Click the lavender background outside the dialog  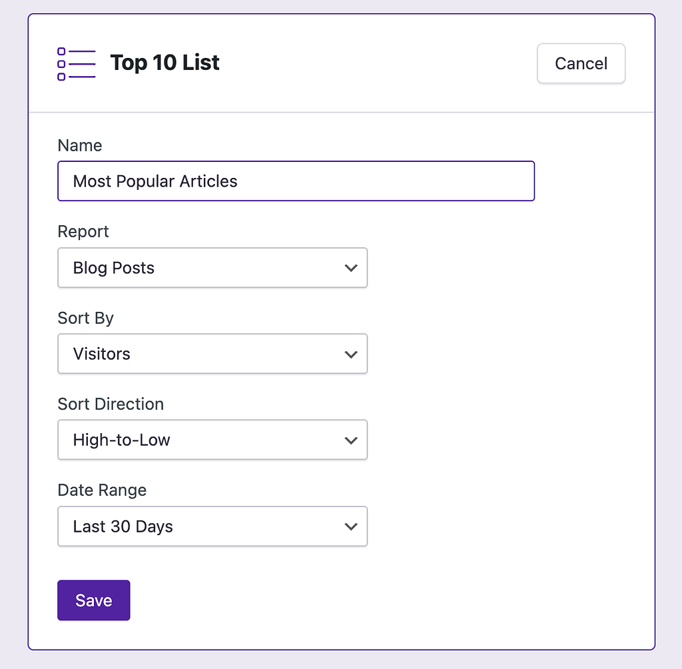(x=669, y=333)
